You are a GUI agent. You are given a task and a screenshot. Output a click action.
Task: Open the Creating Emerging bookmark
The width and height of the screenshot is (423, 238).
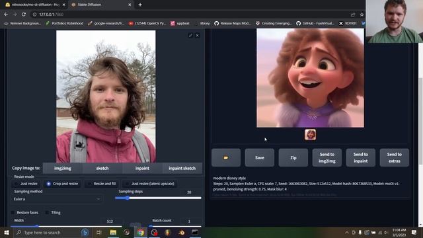[274, 24]
